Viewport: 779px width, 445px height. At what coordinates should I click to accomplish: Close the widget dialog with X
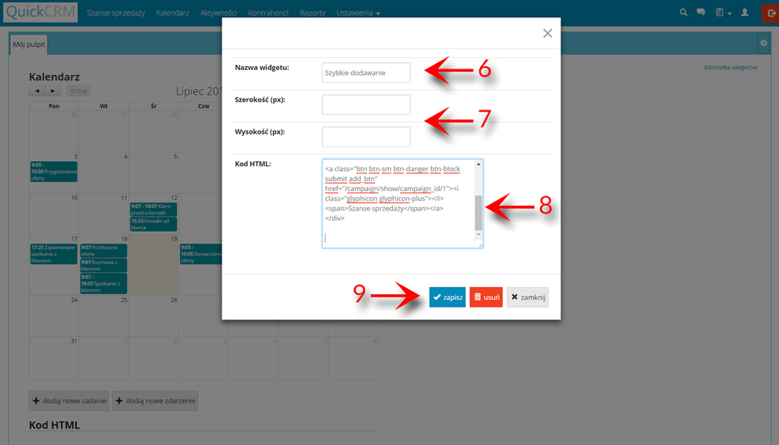547,33
